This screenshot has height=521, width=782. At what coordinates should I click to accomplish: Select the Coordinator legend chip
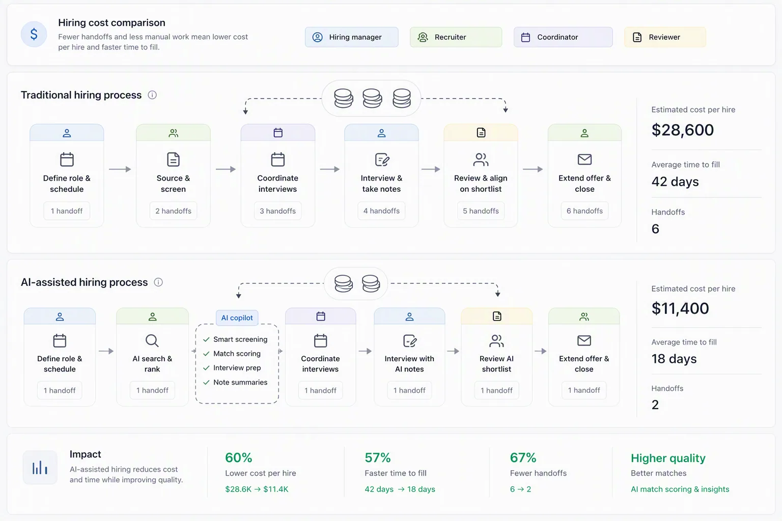[x=563, y=37]
